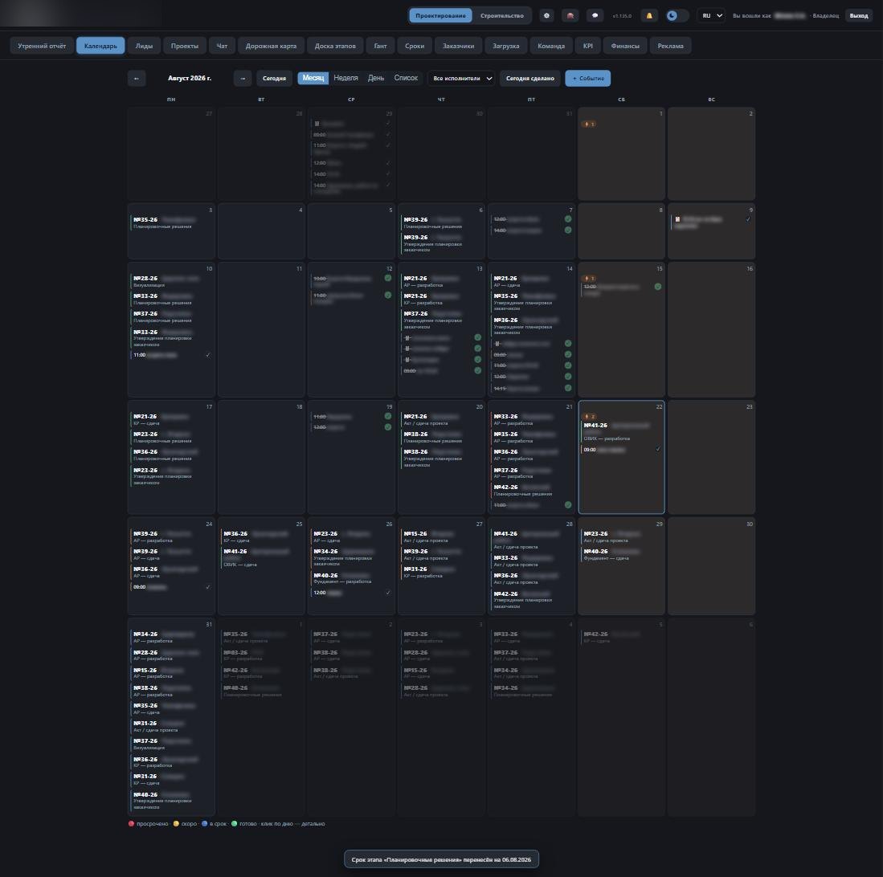
Task: Open the 'Дорожная карта' tab
Action: [x=271, y=46]
